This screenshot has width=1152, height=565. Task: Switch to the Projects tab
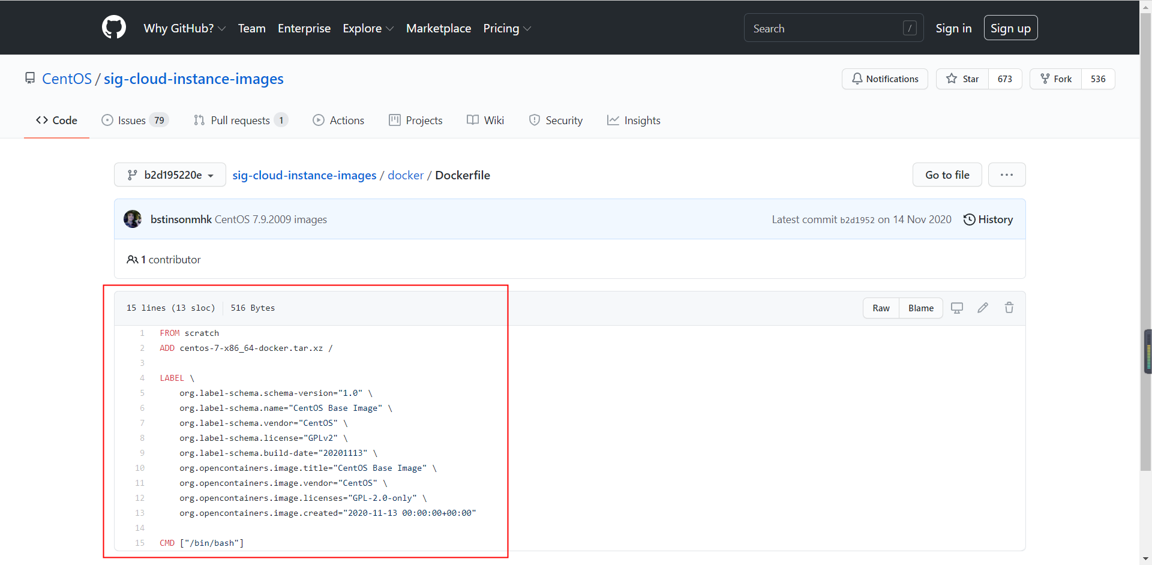(x=416, y=120)
